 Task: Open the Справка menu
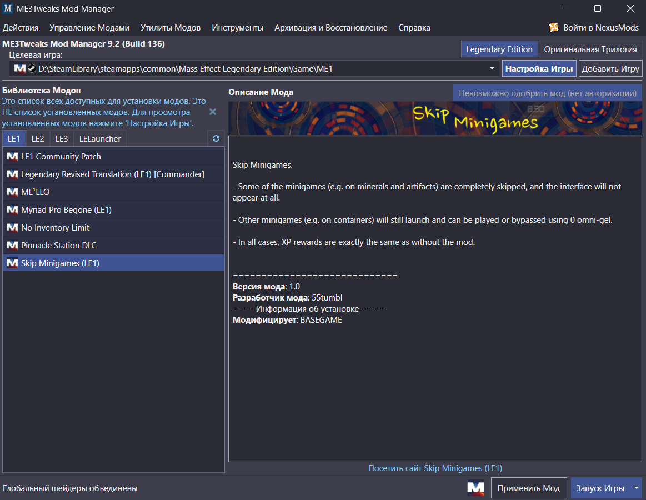(x=414, y=28)
